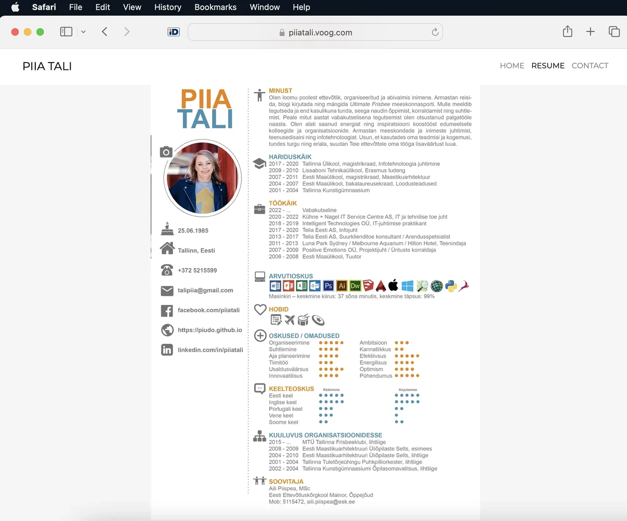Click the LinkedIn logo icon

pos(167,350)
